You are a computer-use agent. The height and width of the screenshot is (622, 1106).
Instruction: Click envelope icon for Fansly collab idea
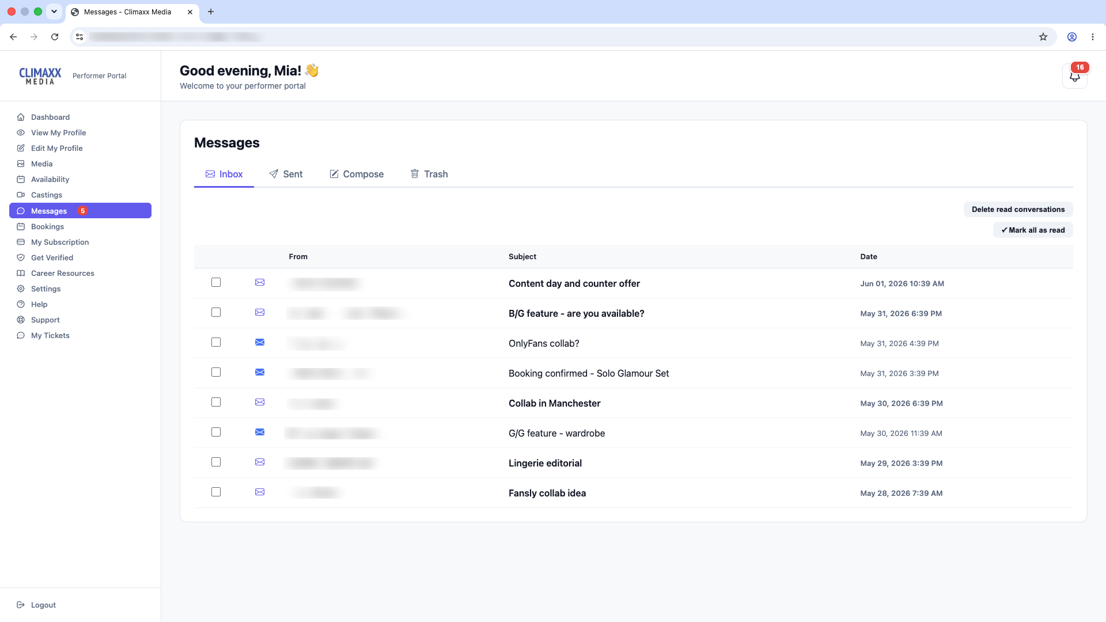coord(260,492)
